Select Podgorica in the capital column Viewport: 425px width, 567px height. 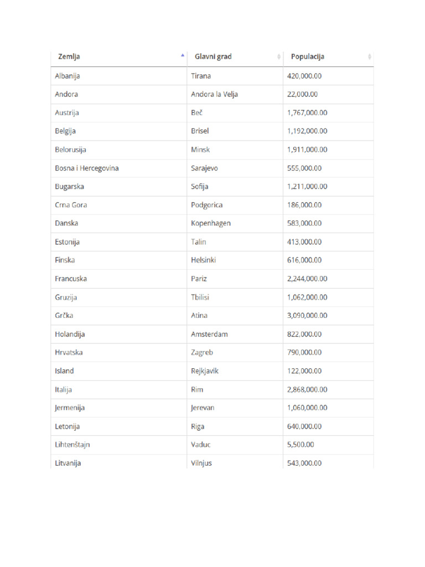click(x=207, y=205)
